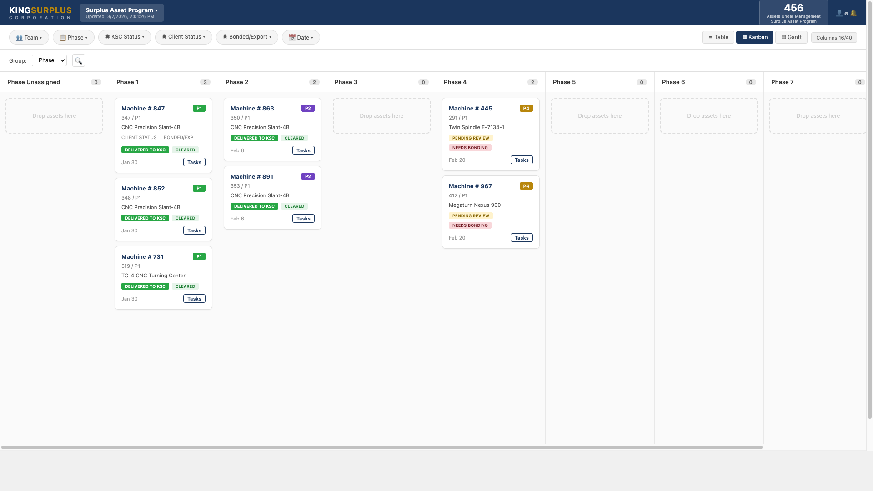Image resolution: width=873 pixels, height=491 pixels.
Task: Click the P1 badge on Machine # 847
Action: point(199,108)
